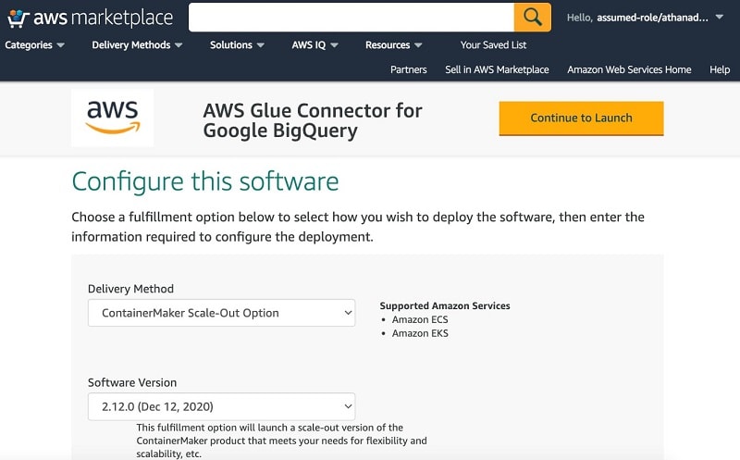The image size is (740, 460).
Task: Open the Software Version dropdown
Action: (x=221, y=406)
